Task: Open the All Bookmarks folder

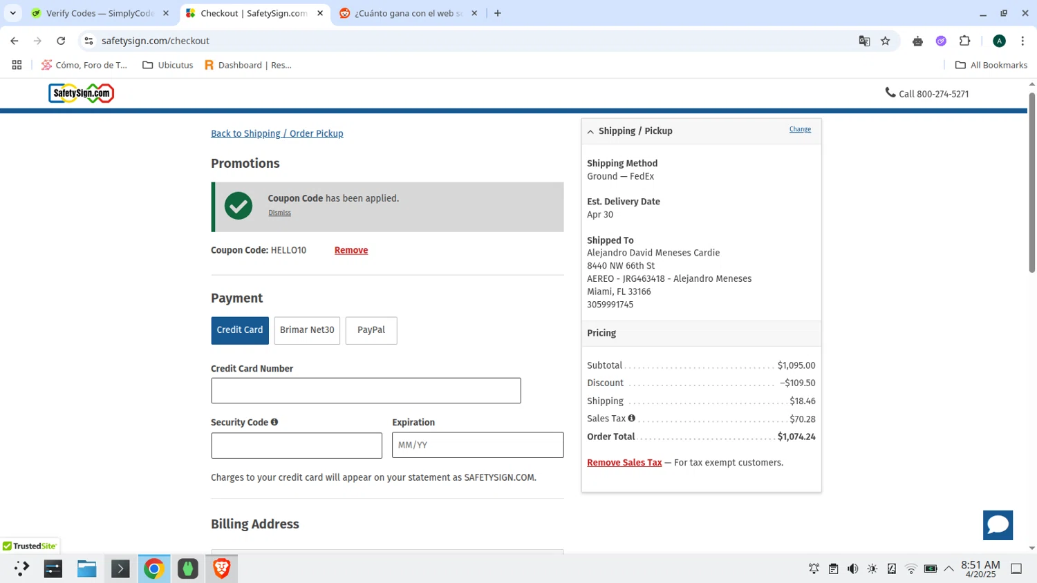Action: [991, 65]
